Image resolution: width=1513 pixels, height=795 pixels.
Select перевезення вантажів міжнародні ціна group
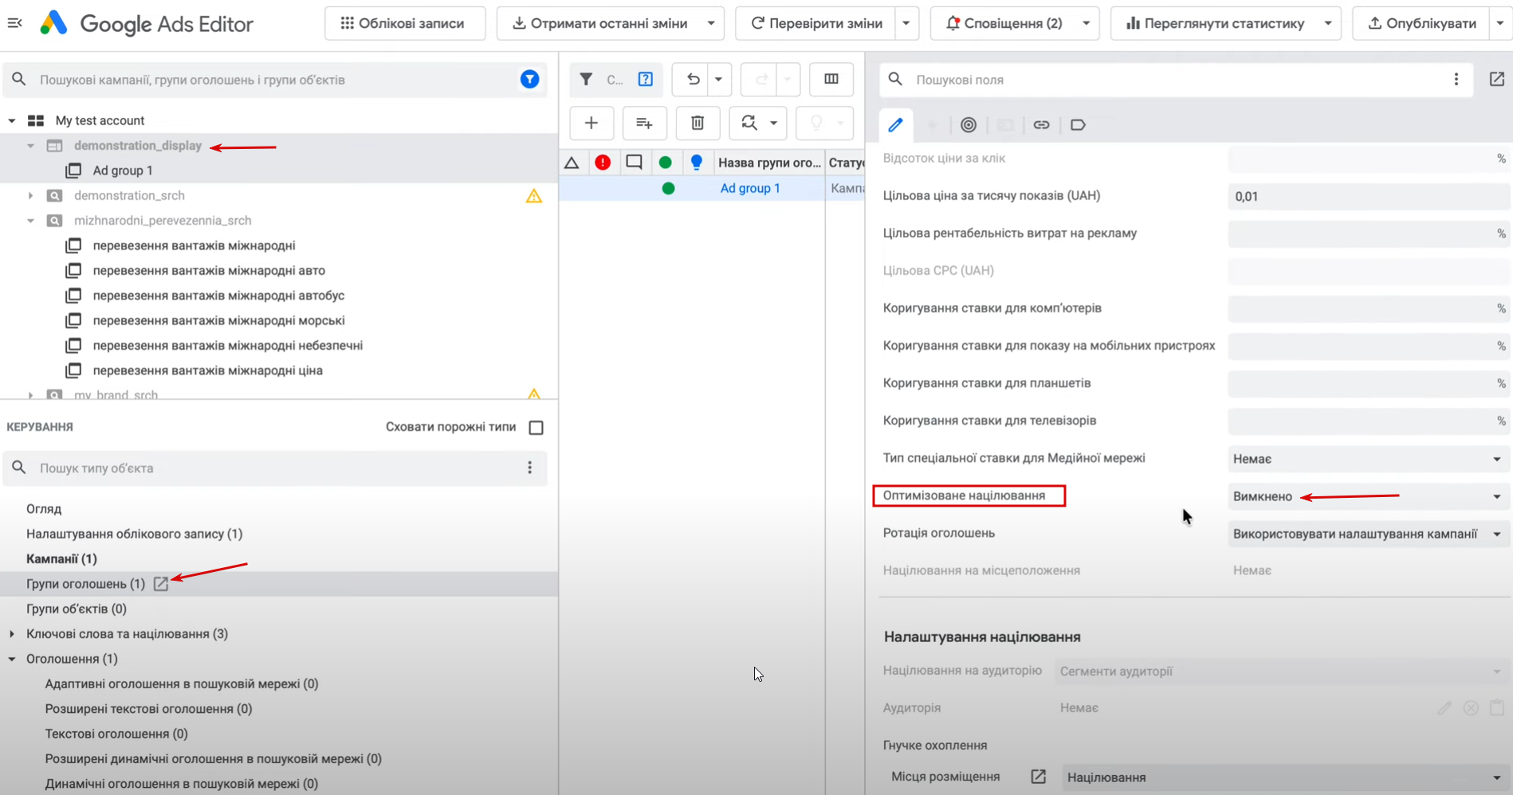(x=208, y=370)
